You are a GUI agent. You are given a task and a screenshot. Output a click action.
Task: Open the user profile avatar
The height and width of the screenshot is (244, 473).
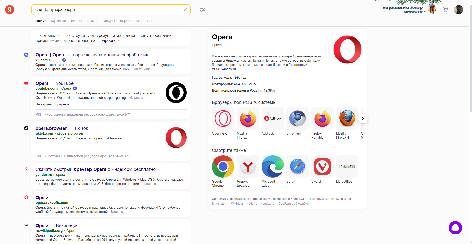[x=458, y=10]
